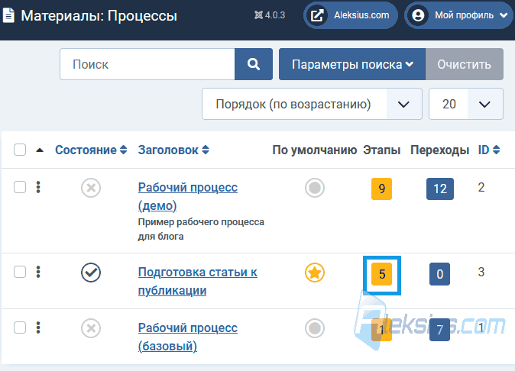Select checkbox for Подготовка статьи к публикации

tap(20, 272)
